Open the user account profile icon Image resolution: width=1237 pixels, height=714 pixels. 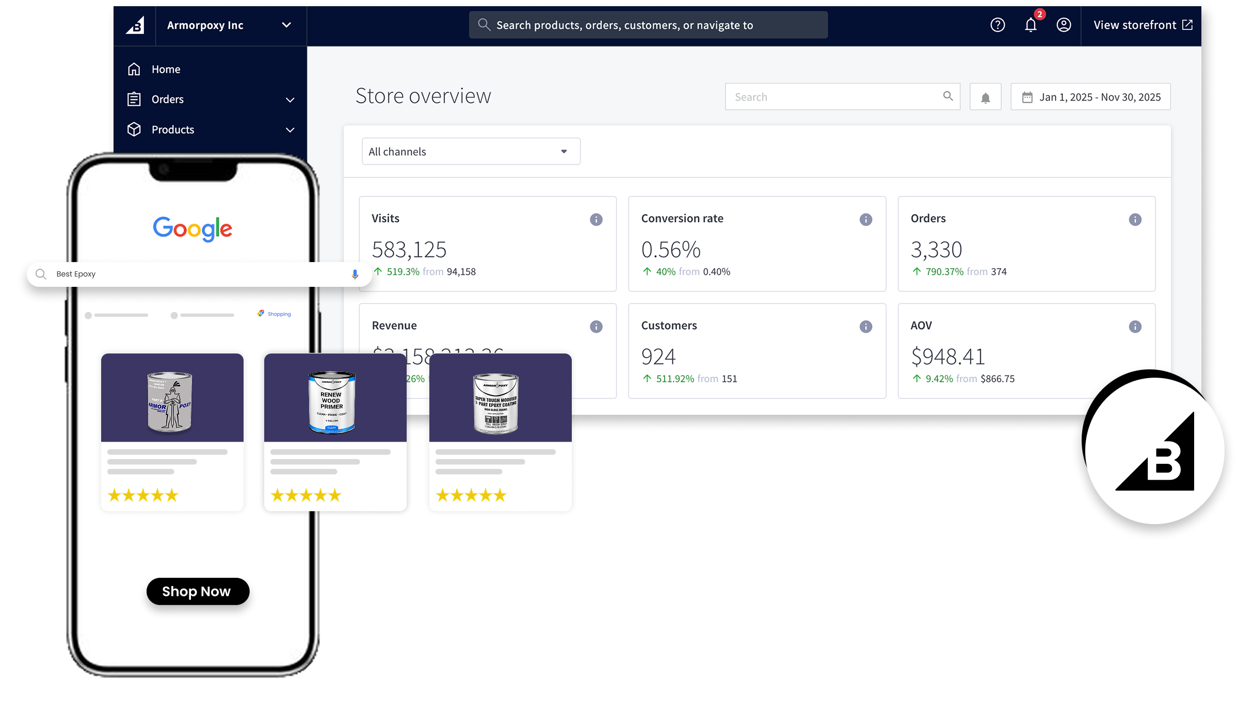pyautogui.click(x=1064, y=25)
